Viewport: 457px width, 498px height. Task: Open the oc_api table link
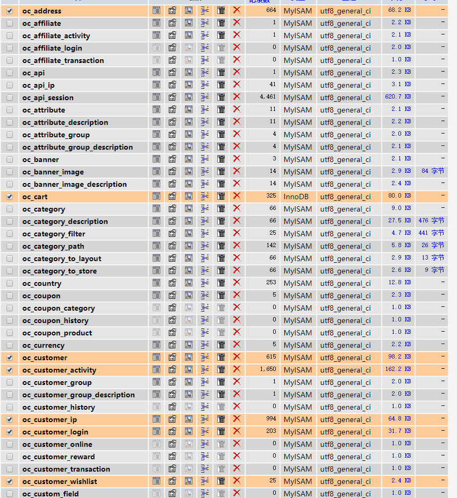pos(33,73)
